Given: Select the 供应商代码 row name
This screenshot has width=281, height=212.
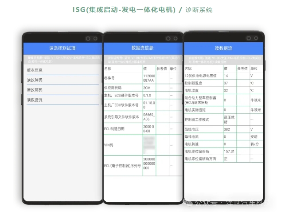Looking at the screenshot, I should click(x=113, y=88).
